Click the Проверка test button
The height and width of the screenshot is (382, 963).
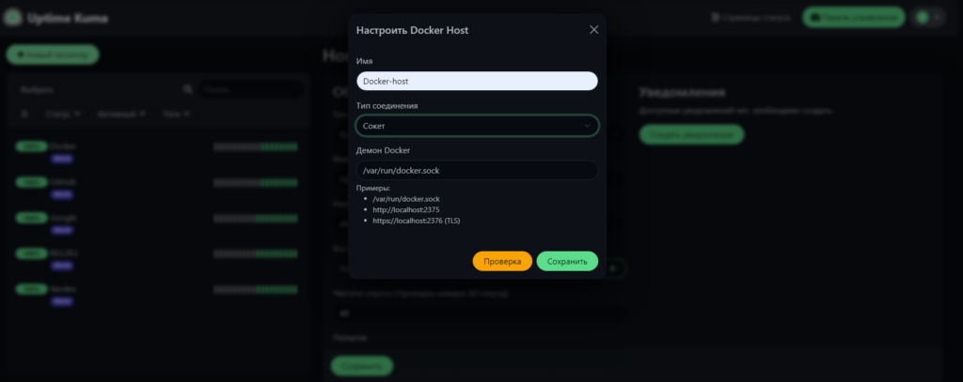pyautogui.click(x=502, y=261)
